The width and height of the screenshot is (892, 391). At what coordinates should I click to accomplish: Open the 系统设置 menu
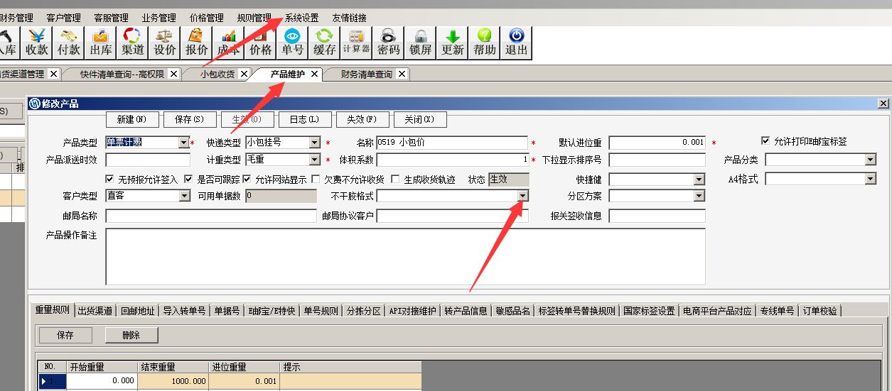301,18
